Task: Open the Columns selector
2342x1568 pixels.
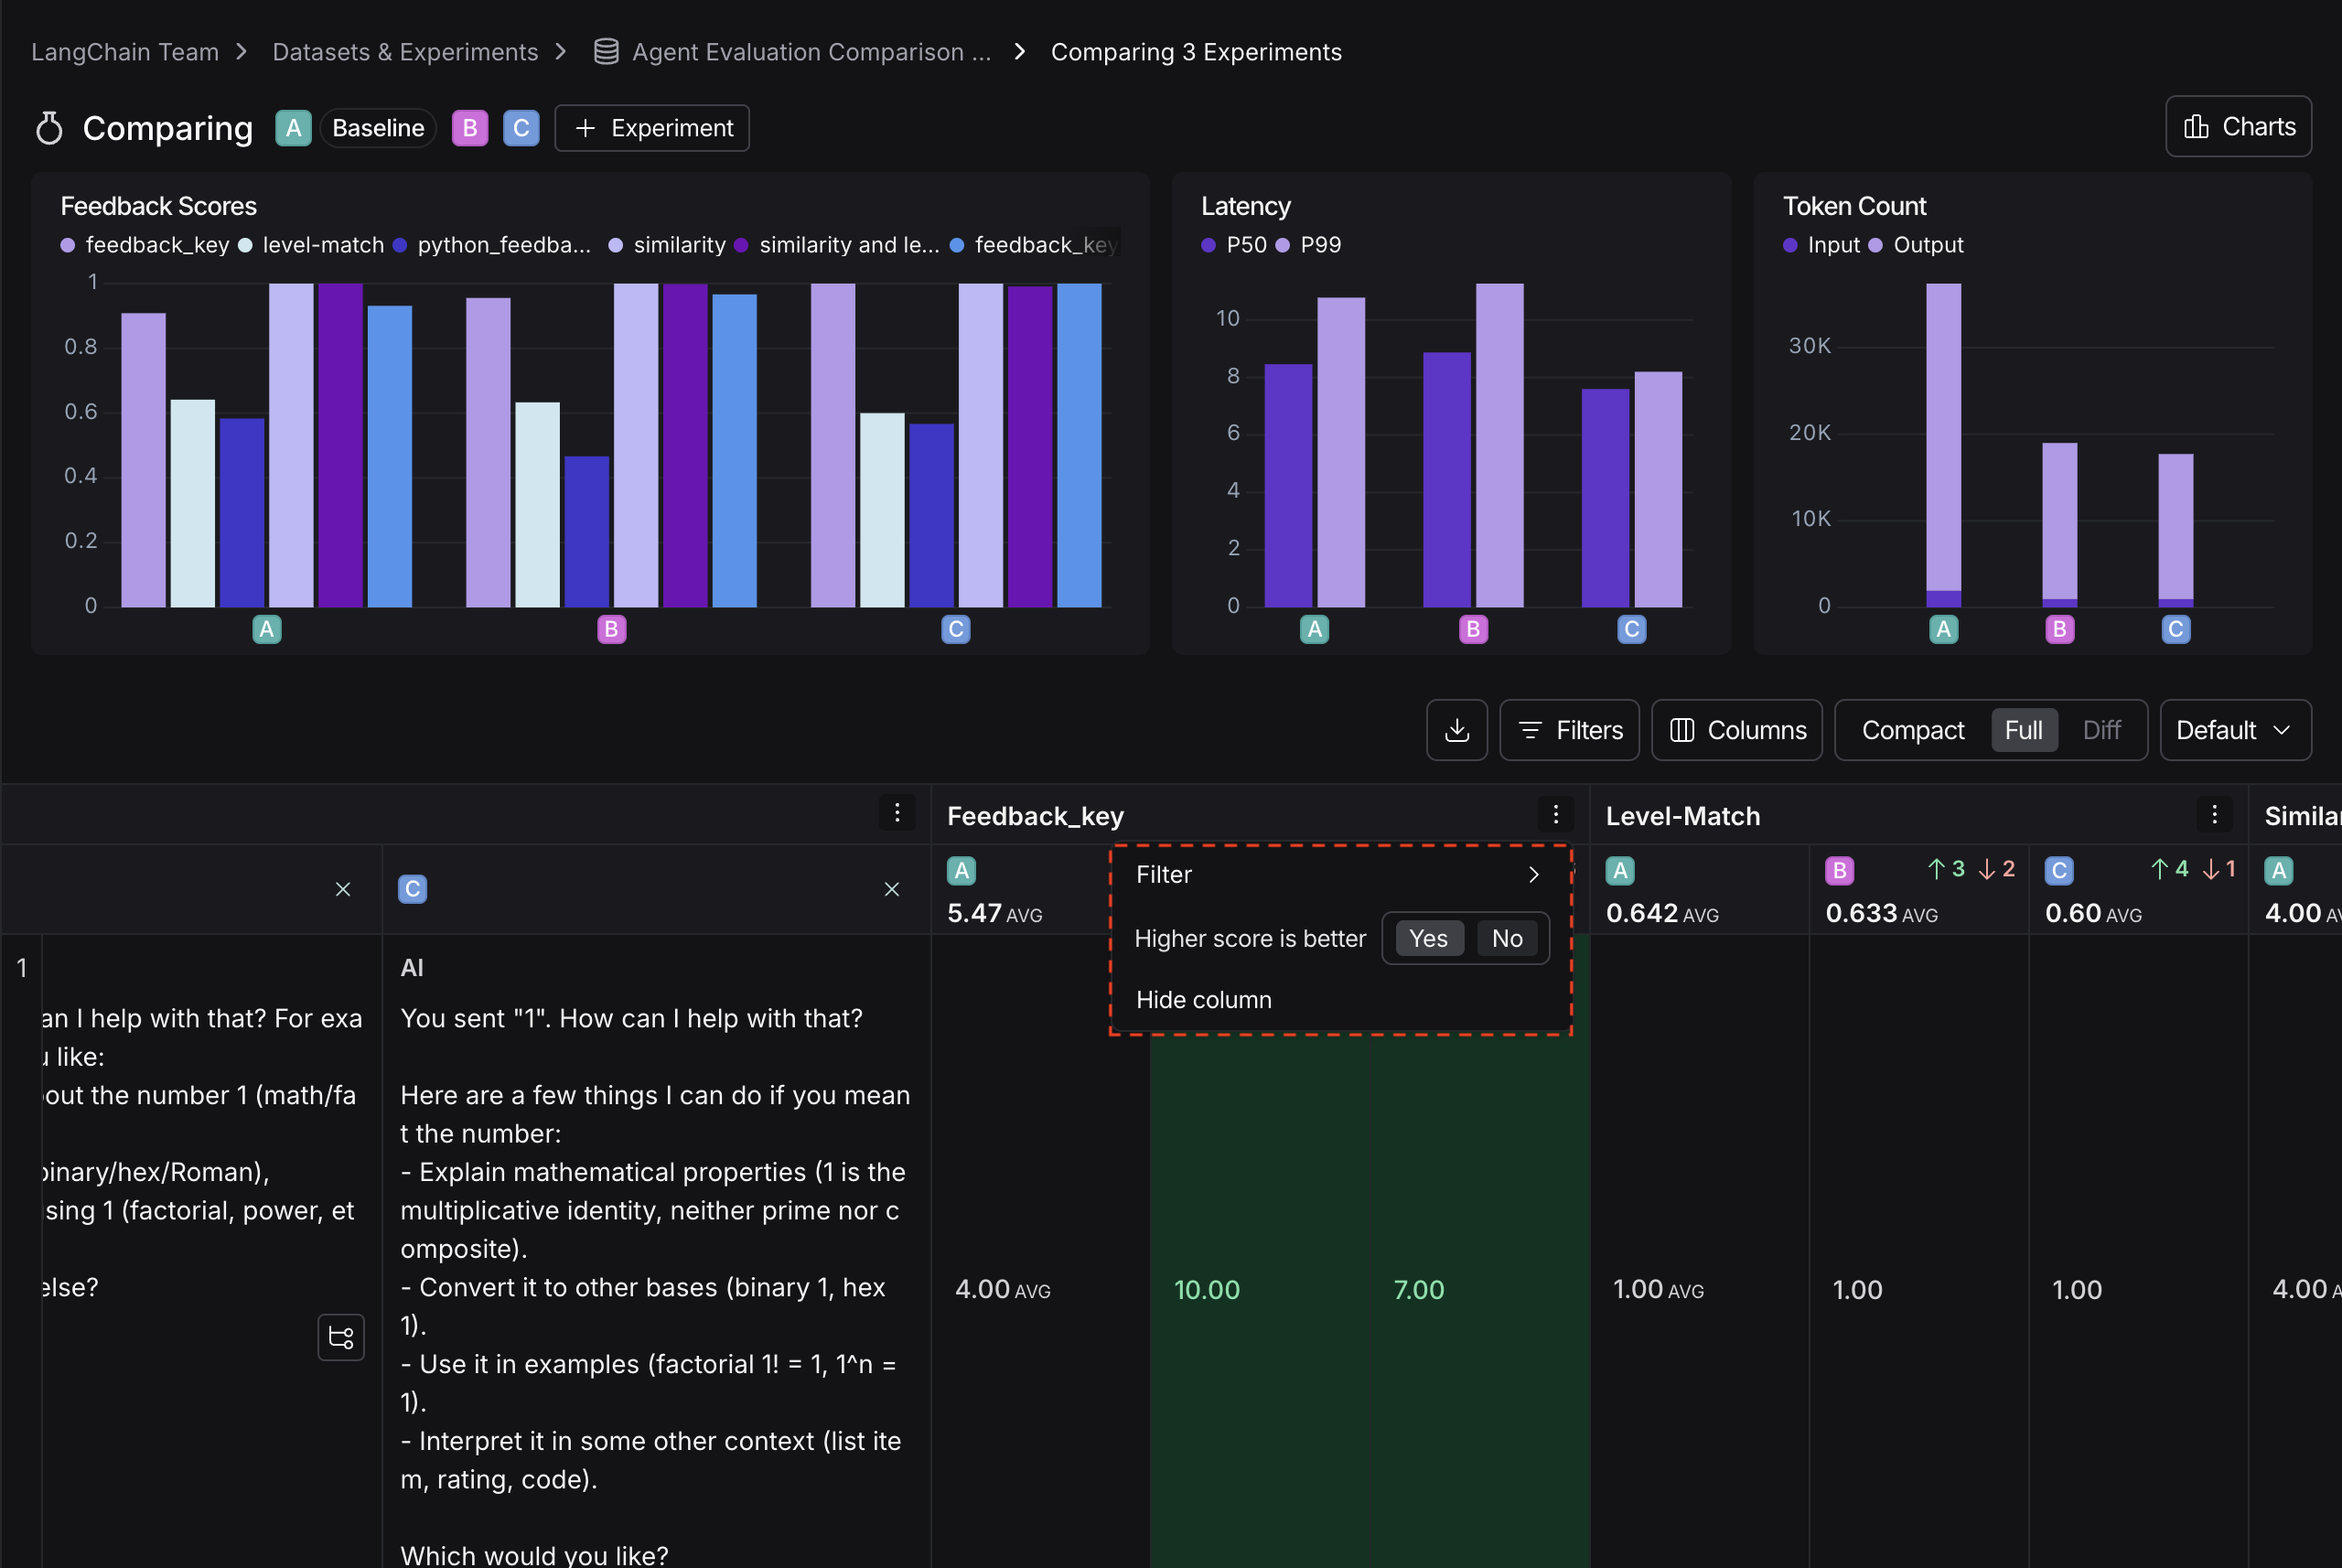Action: point(1736,730)
